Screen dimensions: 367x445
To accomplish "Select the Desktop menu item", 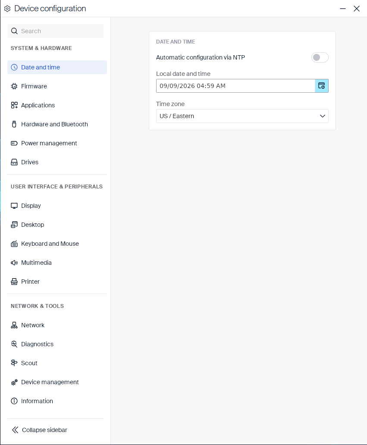I will pos(57,225).
